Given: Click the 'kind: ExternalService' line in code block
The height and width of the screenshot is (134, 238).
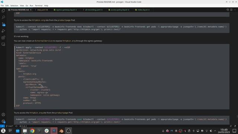Looking at the screenshot, I should click(x=29, y=53).
